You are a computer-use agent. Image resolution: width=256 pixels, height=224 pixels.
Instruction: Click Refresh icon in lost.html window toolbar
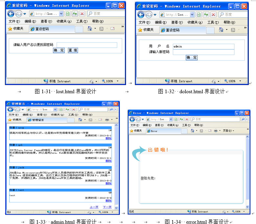pyautogui.click(x=75, y=14)
